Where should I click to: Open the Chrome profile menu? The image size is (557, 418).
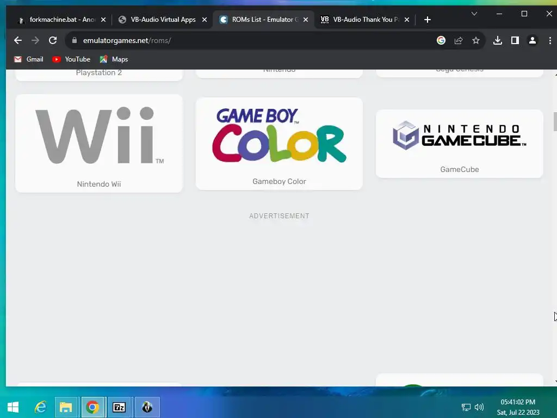click(x=532, y=40)
